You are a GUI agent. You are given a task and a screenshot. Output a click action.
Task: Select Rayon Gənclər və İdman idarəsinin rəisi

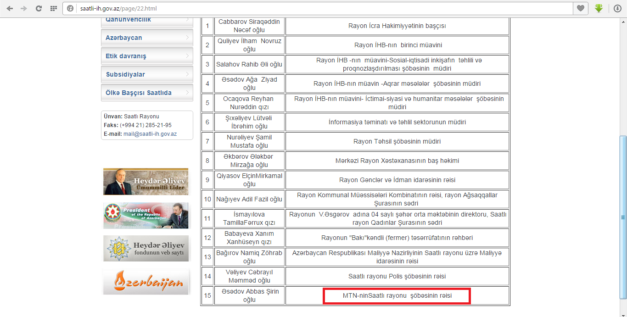[x=397, y=180]
